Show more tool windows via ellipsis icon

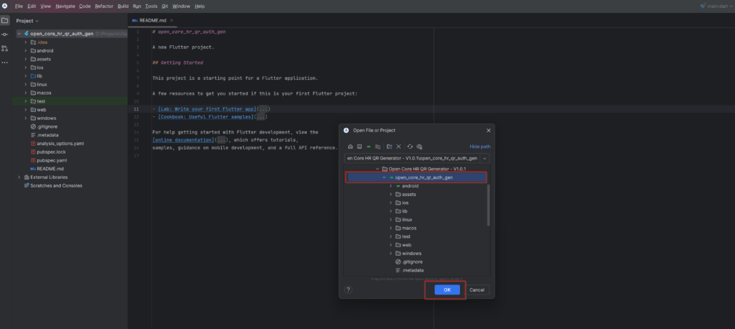tap(5, 62)
